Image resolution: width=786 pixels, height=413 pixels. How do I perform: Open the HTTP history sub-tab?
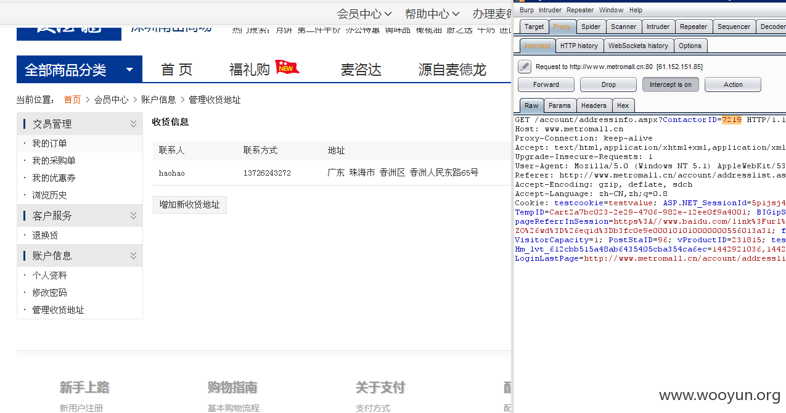click(x=579, y=46)
